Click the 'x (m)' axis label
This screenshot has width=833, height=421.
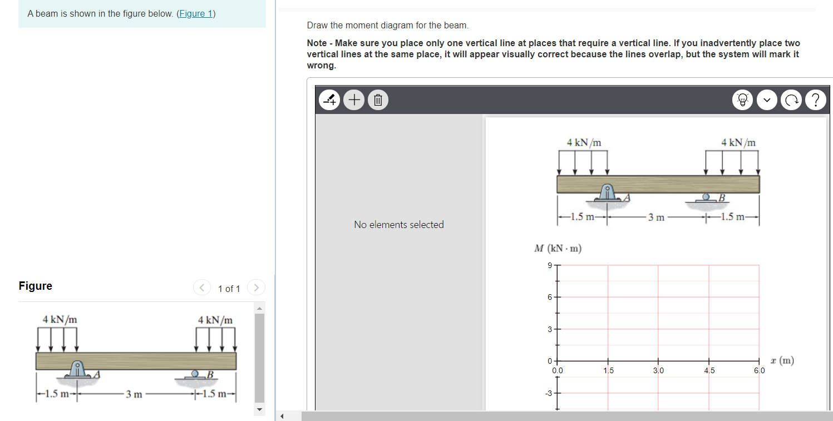click(782, 360)
